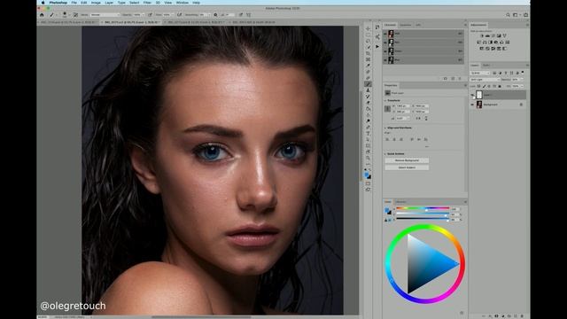567x319 pixels.
Task: Click the hue slider in Color panel
Action: point(423,208)
